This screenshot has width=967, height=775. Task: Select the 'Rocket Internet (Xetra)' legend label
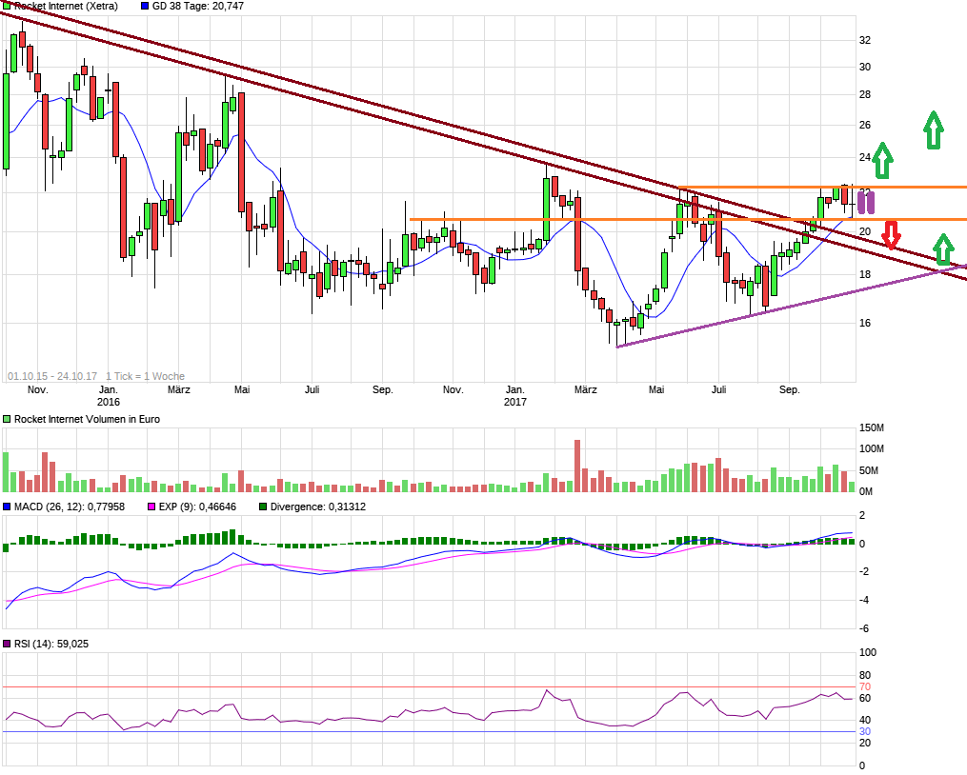[x=66, y=6]
